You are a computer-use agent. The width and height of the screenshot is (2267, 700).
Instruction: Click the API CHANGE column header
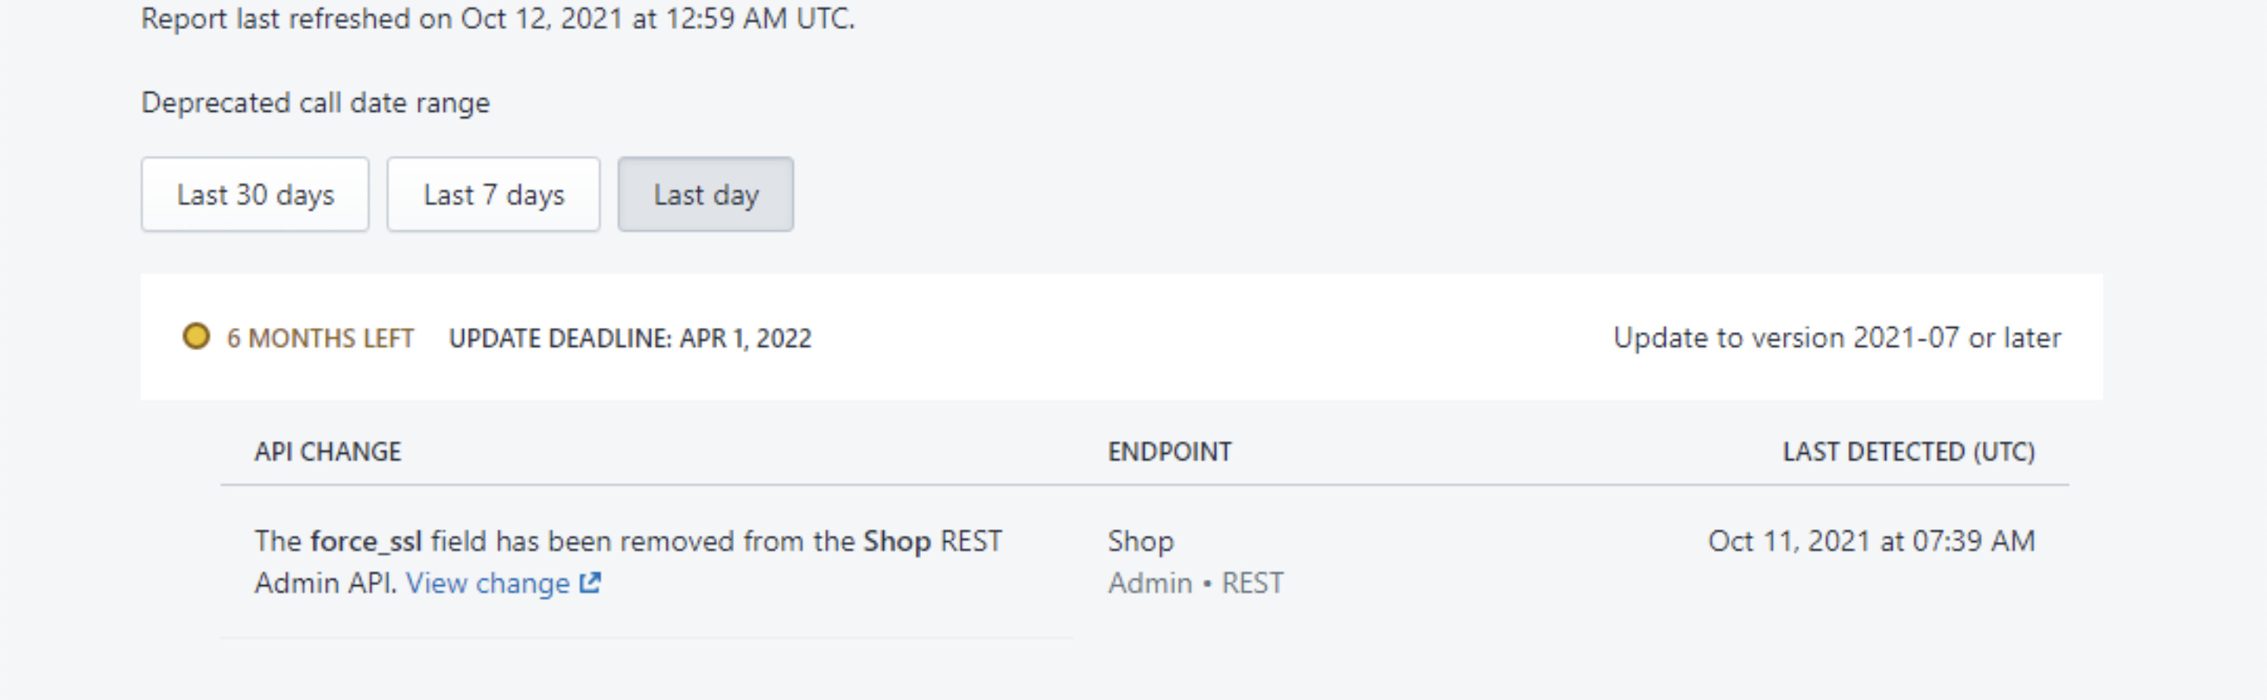[327, 451]
